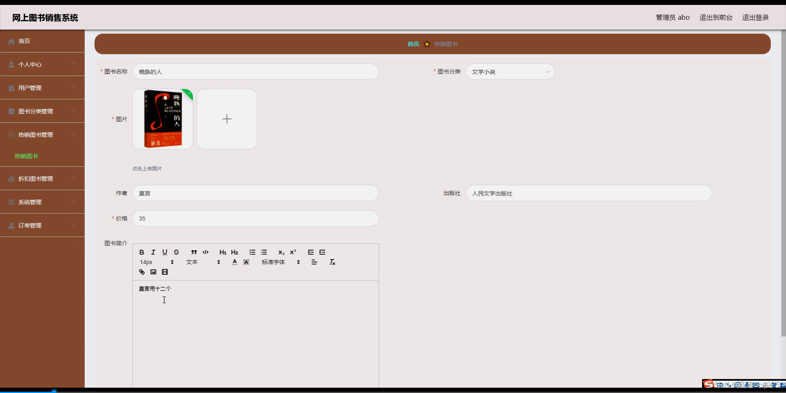
Task: Expand the 订单管理 sidebar menu
Action: tap(43, 225)
